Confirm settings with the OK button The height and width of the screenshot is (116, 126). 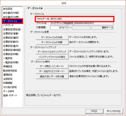(x=94, y=111)
